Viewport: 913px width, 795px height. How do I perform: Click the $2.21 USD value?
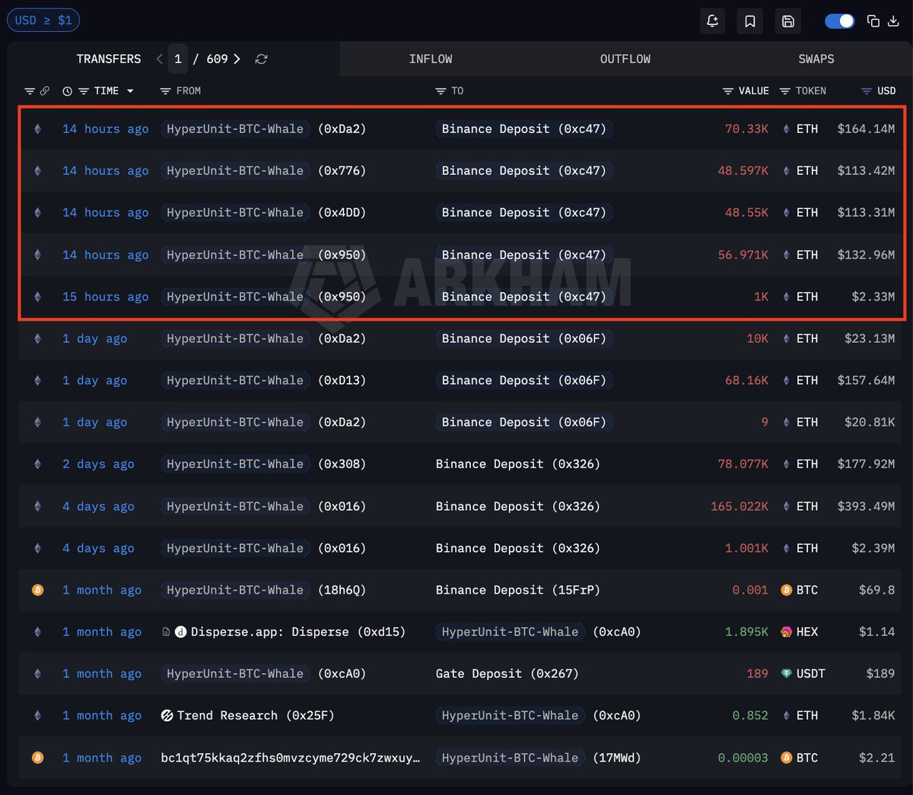pyautogui.click(x=876, y=758)
